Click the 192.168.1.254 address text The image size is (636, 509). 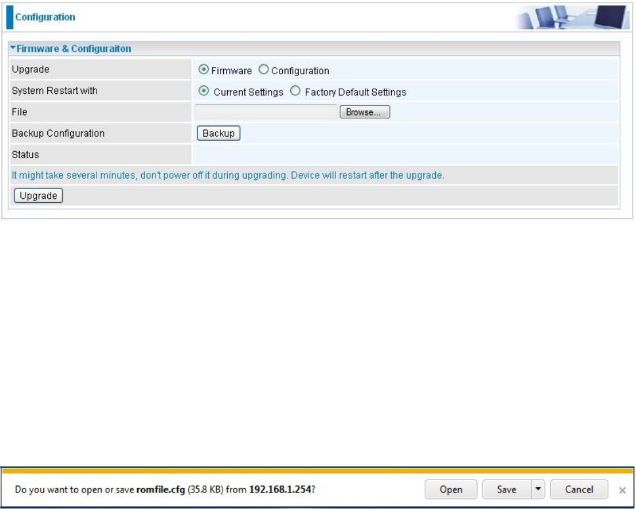[280, 489]
